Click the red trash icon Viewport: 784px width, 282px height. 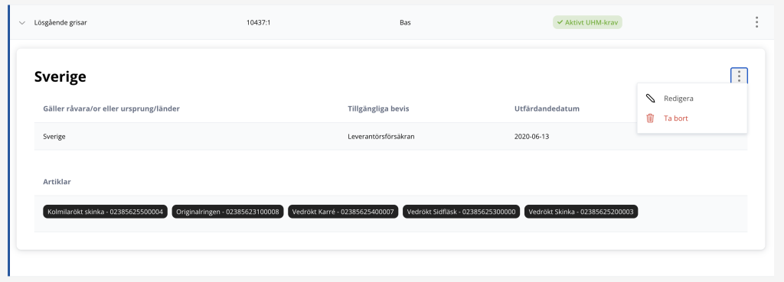[x=650, y=118]
